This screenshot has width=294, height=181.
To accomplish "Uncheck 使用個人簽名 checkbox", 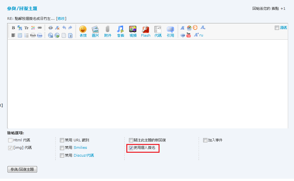I will tap(131, 148).
